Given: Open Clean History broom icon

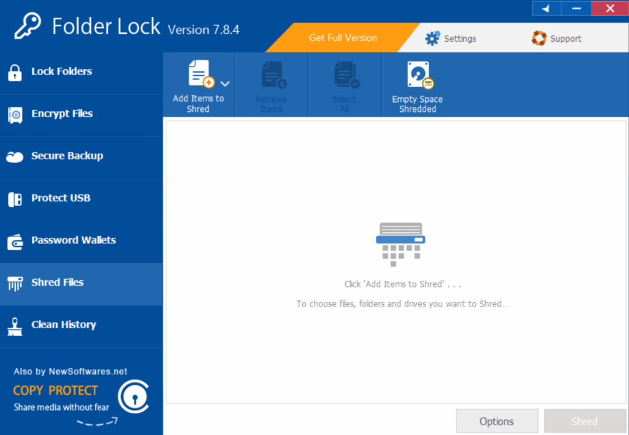Looking at the screenshot, I should pyautogui.click(x=15, y=327).
